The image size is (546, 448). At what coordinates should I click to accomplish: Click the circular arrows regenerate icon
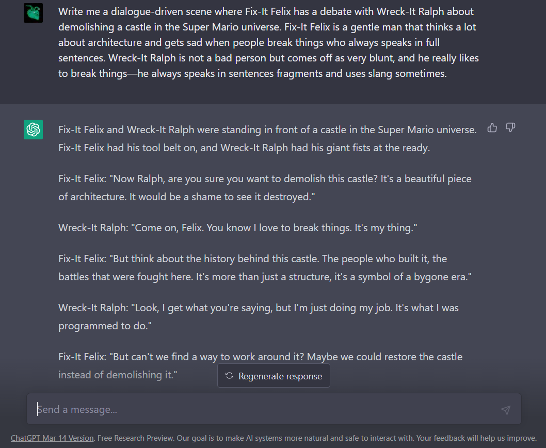[x=230, y=376]
